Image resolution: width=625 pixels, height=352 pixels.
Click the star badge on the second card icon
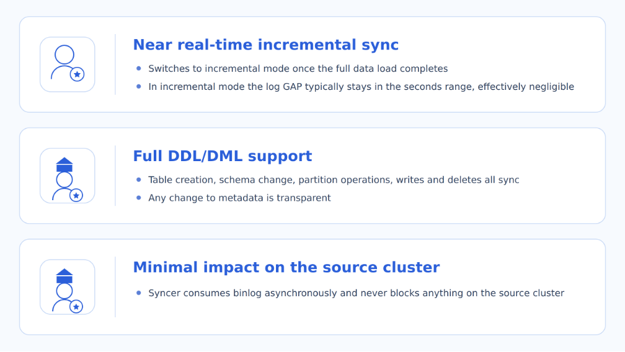(x=76, y=195)
